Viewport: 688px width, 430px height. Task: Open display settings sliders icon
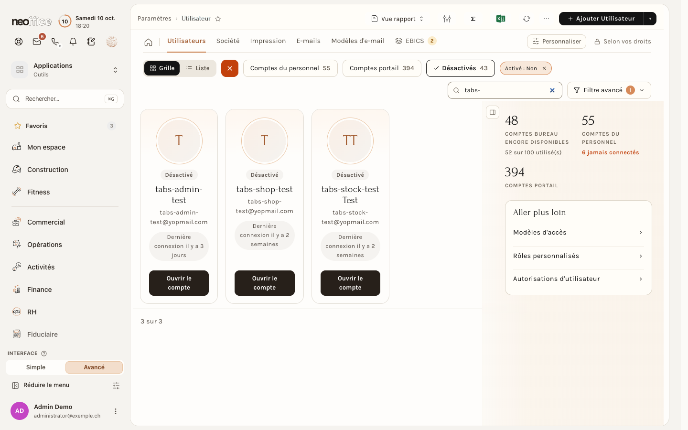(447, 19)
